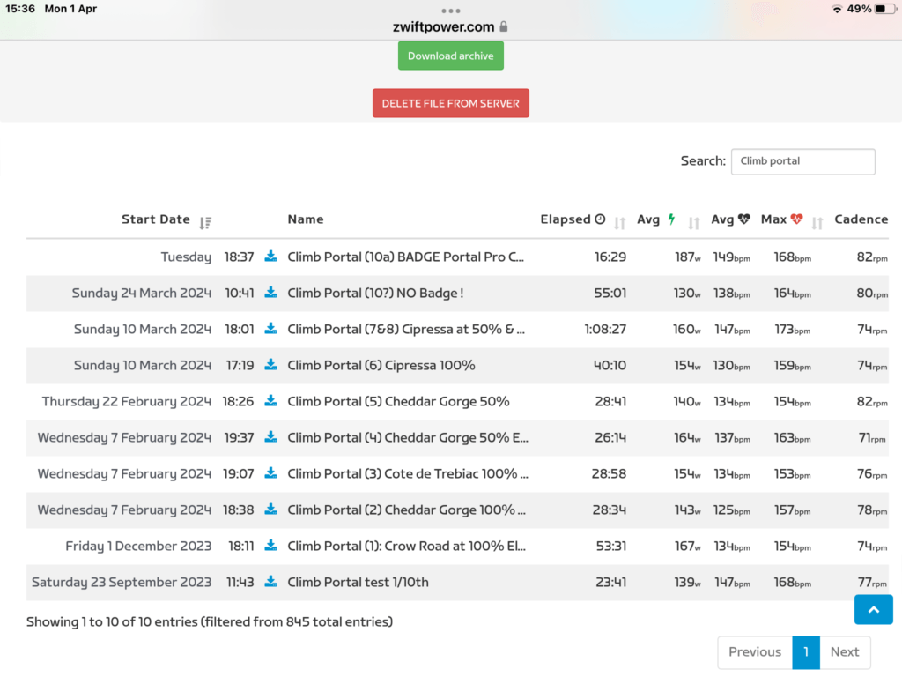Click the scroll-to-top arrow button

click(873, 609)
